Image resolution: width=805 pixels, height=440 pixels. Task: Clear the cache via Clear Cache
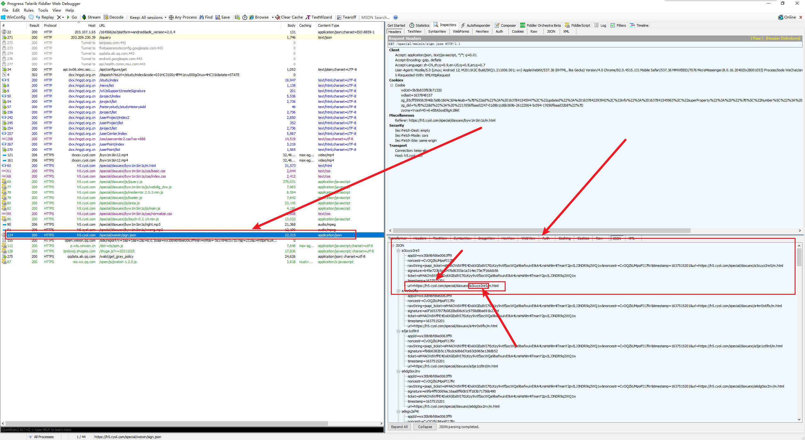click(289, 17)
